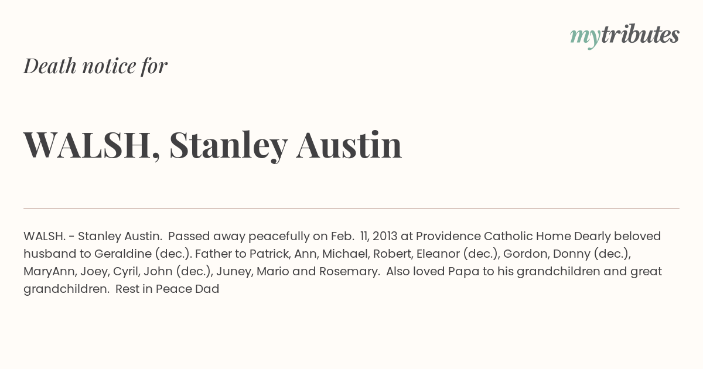Select the "Death notice for" subtitle

point(95,66)
